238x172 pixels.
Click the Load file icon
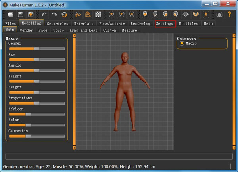pos(10,14)
